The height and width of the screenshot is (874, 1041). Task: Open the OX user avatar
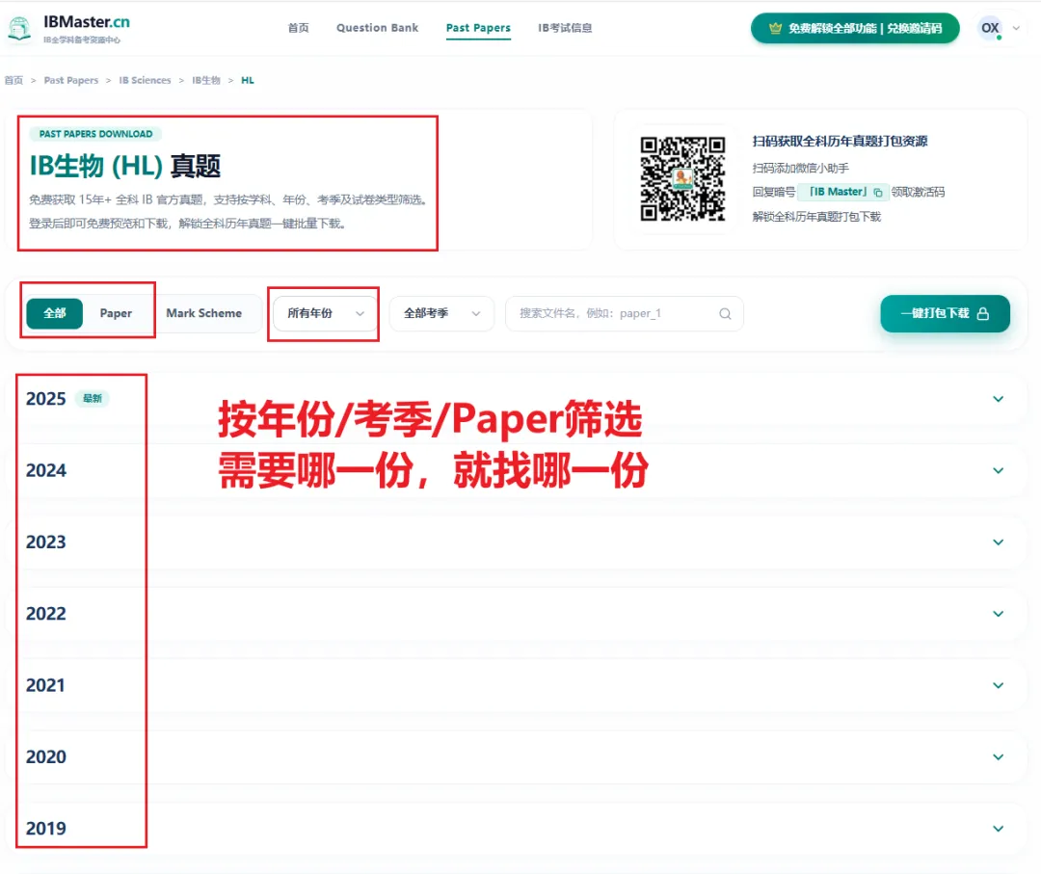pyautogui.click(x=990, y=28)
